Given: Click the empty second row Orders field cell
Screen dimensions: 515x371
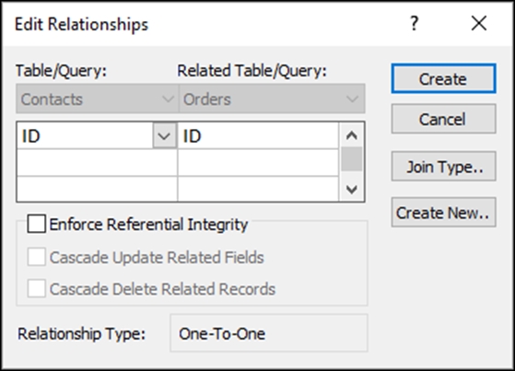Looking at the screenshot, I should 258,163.
